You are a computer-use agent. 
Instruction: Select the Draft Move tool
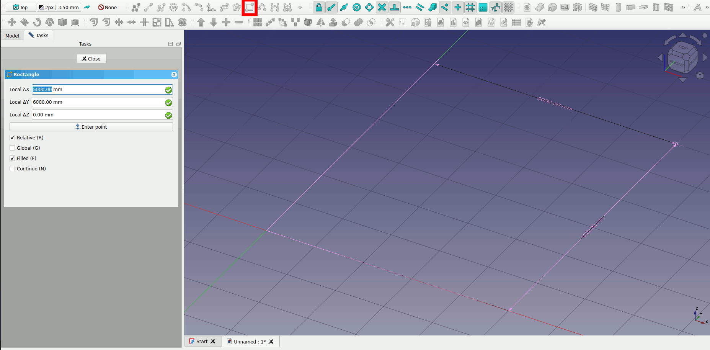[x=12, y=22]
